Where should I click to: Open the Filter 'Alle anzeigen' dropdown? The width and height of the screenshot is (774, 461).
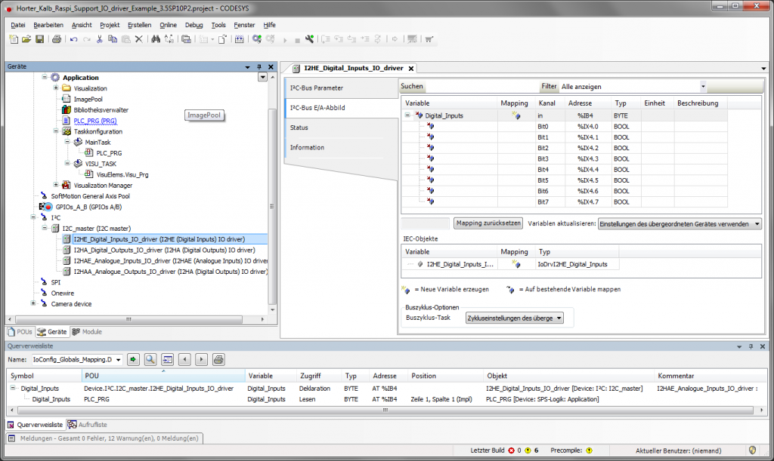(x=702, y=87)
